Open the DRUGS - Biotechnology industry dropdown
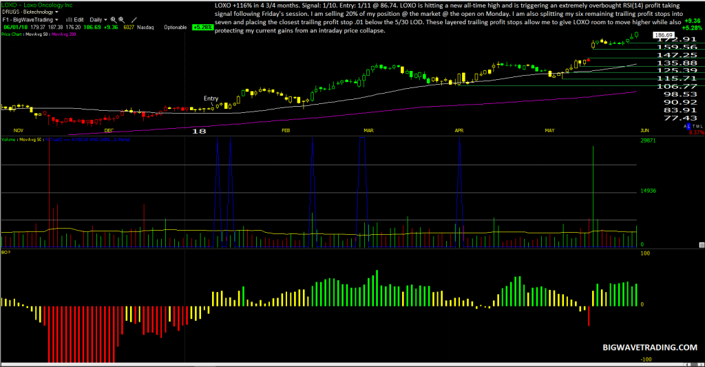The width and height of the screenshot is (705, 367). (30, 12)
